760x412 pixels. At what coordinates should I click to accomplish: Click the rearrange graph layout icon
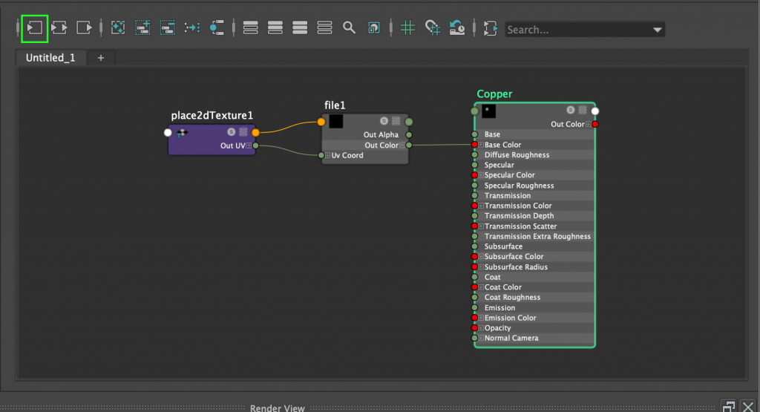click(191, 28)
